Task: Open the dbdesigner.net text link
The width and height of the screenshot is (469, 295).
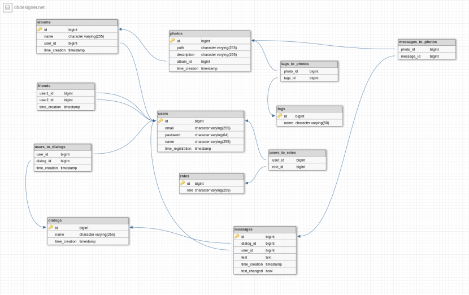Action: coord(29,7)
